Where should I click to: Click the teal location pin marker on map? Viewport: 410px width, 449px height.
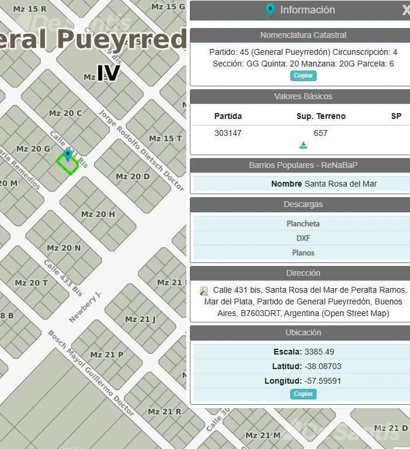coord(68,155)
